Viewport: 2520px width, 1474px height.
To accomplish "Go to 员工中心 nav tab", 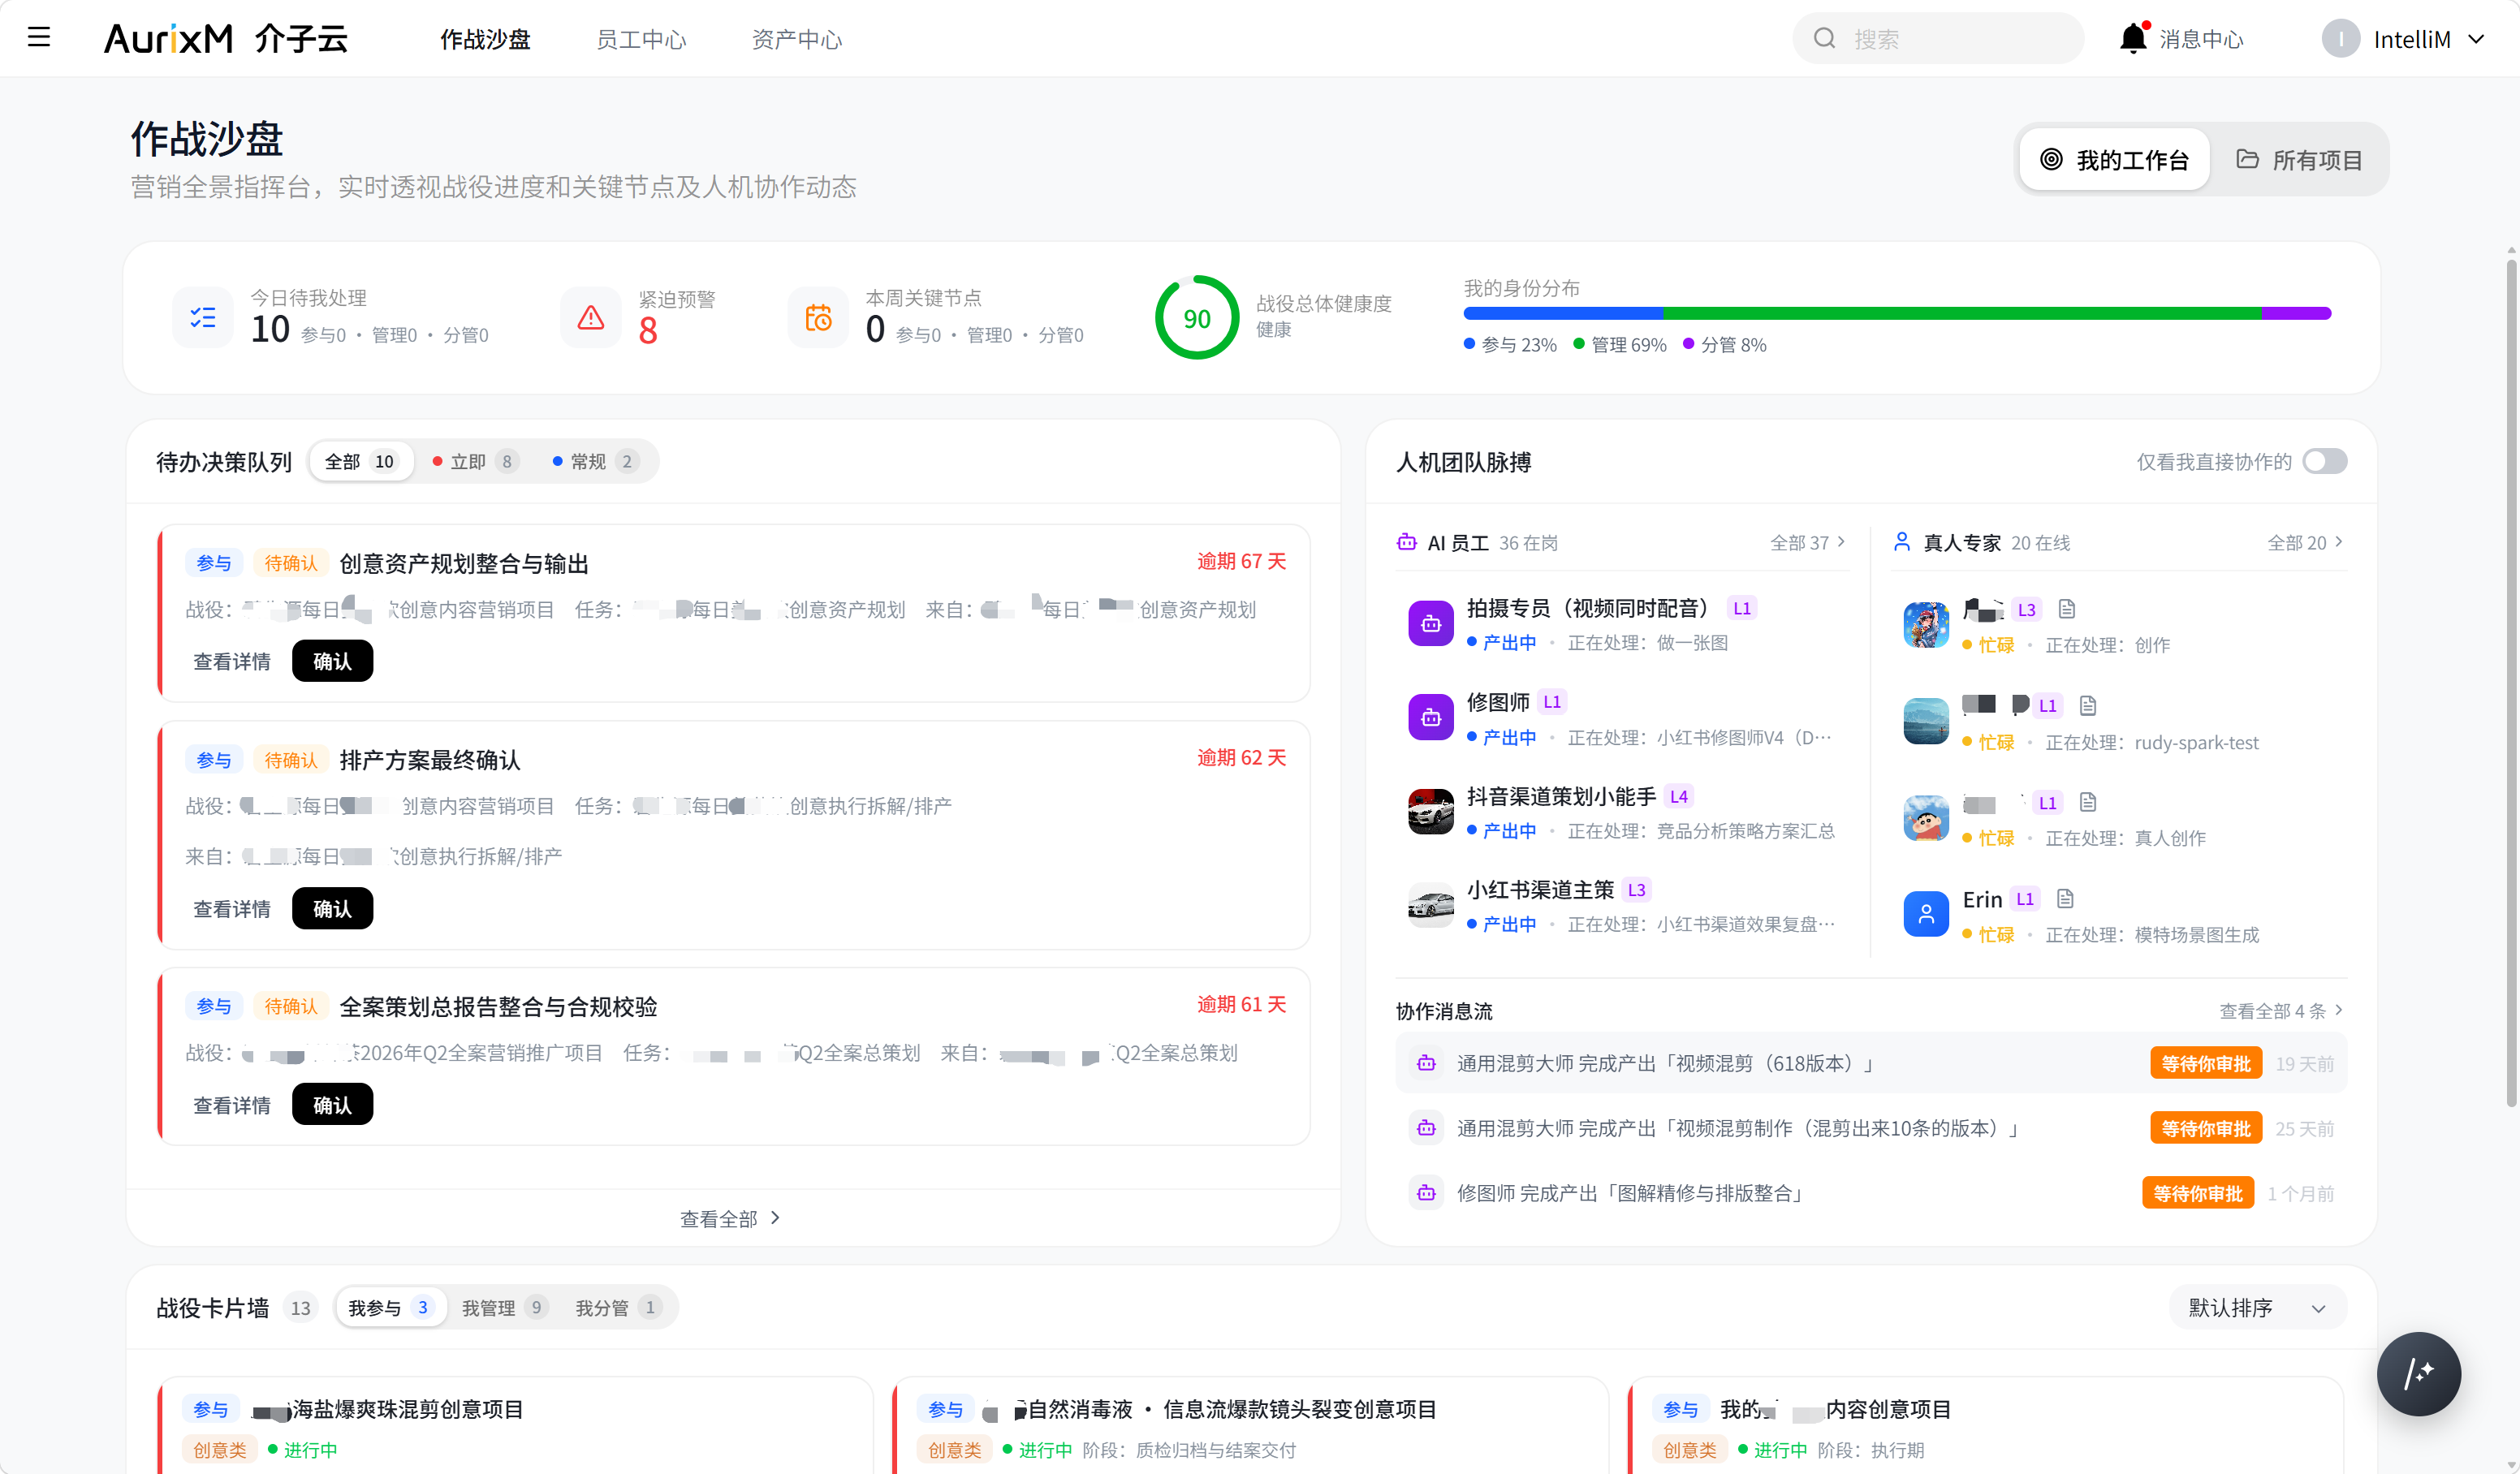I will point(641,39).
